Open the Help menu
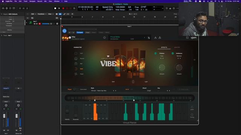The image size is (241, 135). pyautogui.click(x=66, y=1)
